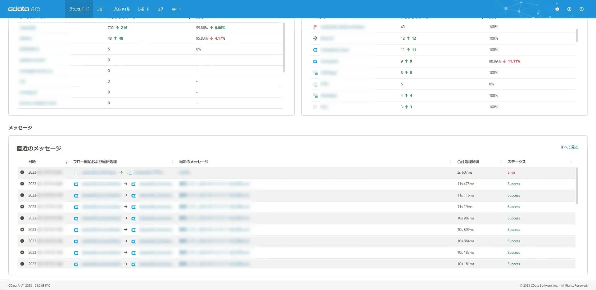This screenshot has width=596, height=290.
Task: Click the recent messages list scrollbar
Action: click(577, 186)
